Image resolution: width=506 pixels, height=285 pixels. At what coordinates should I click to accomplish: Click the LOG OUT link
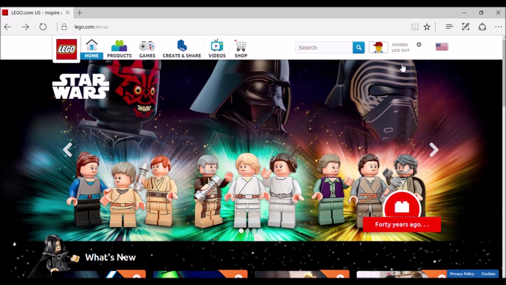[x=400, y=51]
